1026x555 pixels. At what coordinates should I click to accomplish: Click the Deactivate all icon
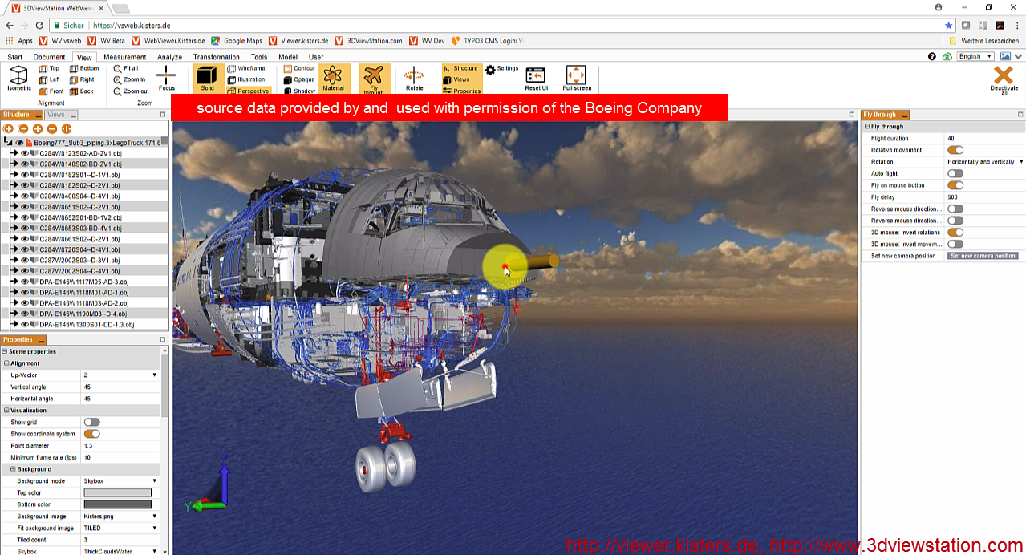click(x=1003, y=79)
